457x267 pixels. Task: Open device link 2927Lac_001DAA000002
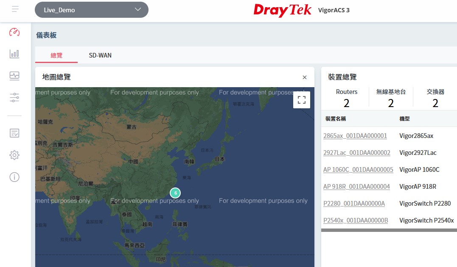(356, 153)
